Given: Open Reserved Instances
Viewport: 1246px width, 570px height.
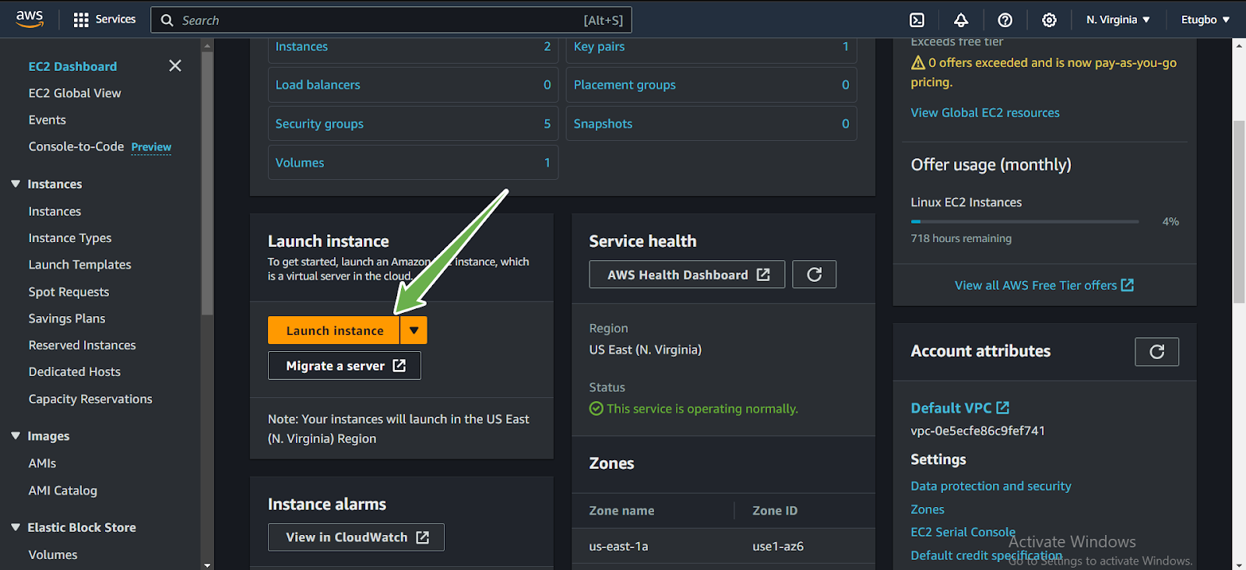Looking at the screenshot, I should 82,345.
